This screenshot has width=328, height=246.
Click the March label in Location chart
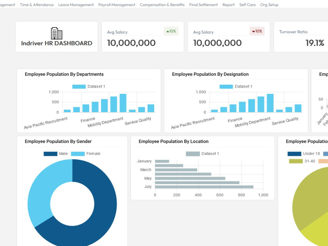[x=146, y=170]
